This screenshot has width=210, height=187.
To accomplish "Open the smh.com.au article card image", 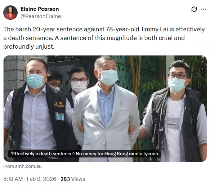I will coord(105,108).
